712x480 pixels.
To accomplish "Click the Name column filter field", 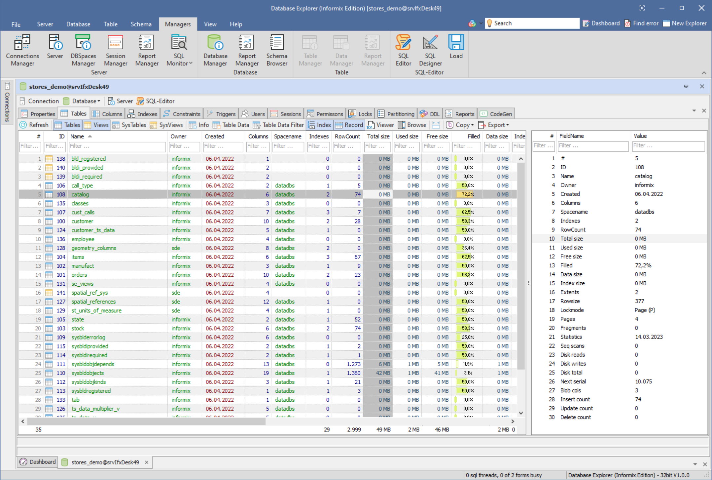I will tap(117, 146).
